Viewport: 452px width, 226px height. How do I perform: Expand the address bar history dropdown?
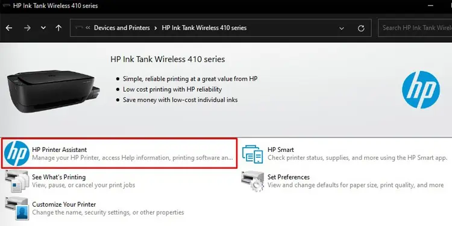(x=342, y=28)
